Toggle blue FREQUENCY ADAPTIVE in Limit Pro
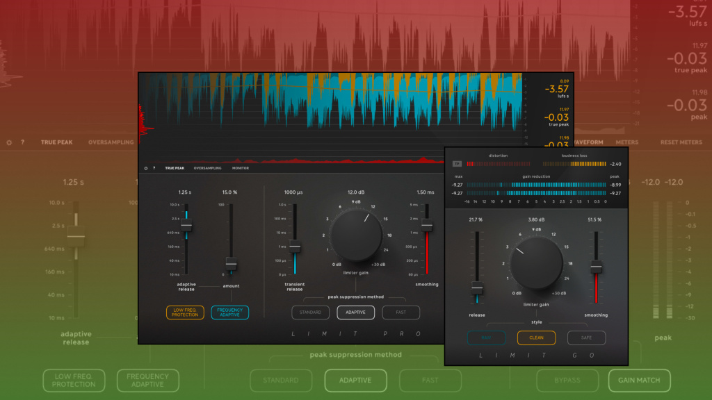Screen dimensions: 712x400 pos(229,312)
